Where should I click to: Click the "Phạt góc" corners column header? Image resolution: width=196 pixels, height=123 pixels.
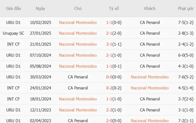(186, 8)
